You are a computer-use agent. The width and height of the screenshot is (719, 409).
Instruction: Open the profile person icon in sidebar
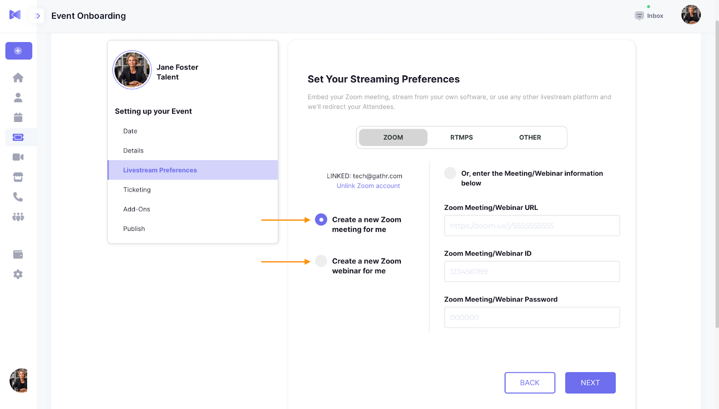[18, 97]
